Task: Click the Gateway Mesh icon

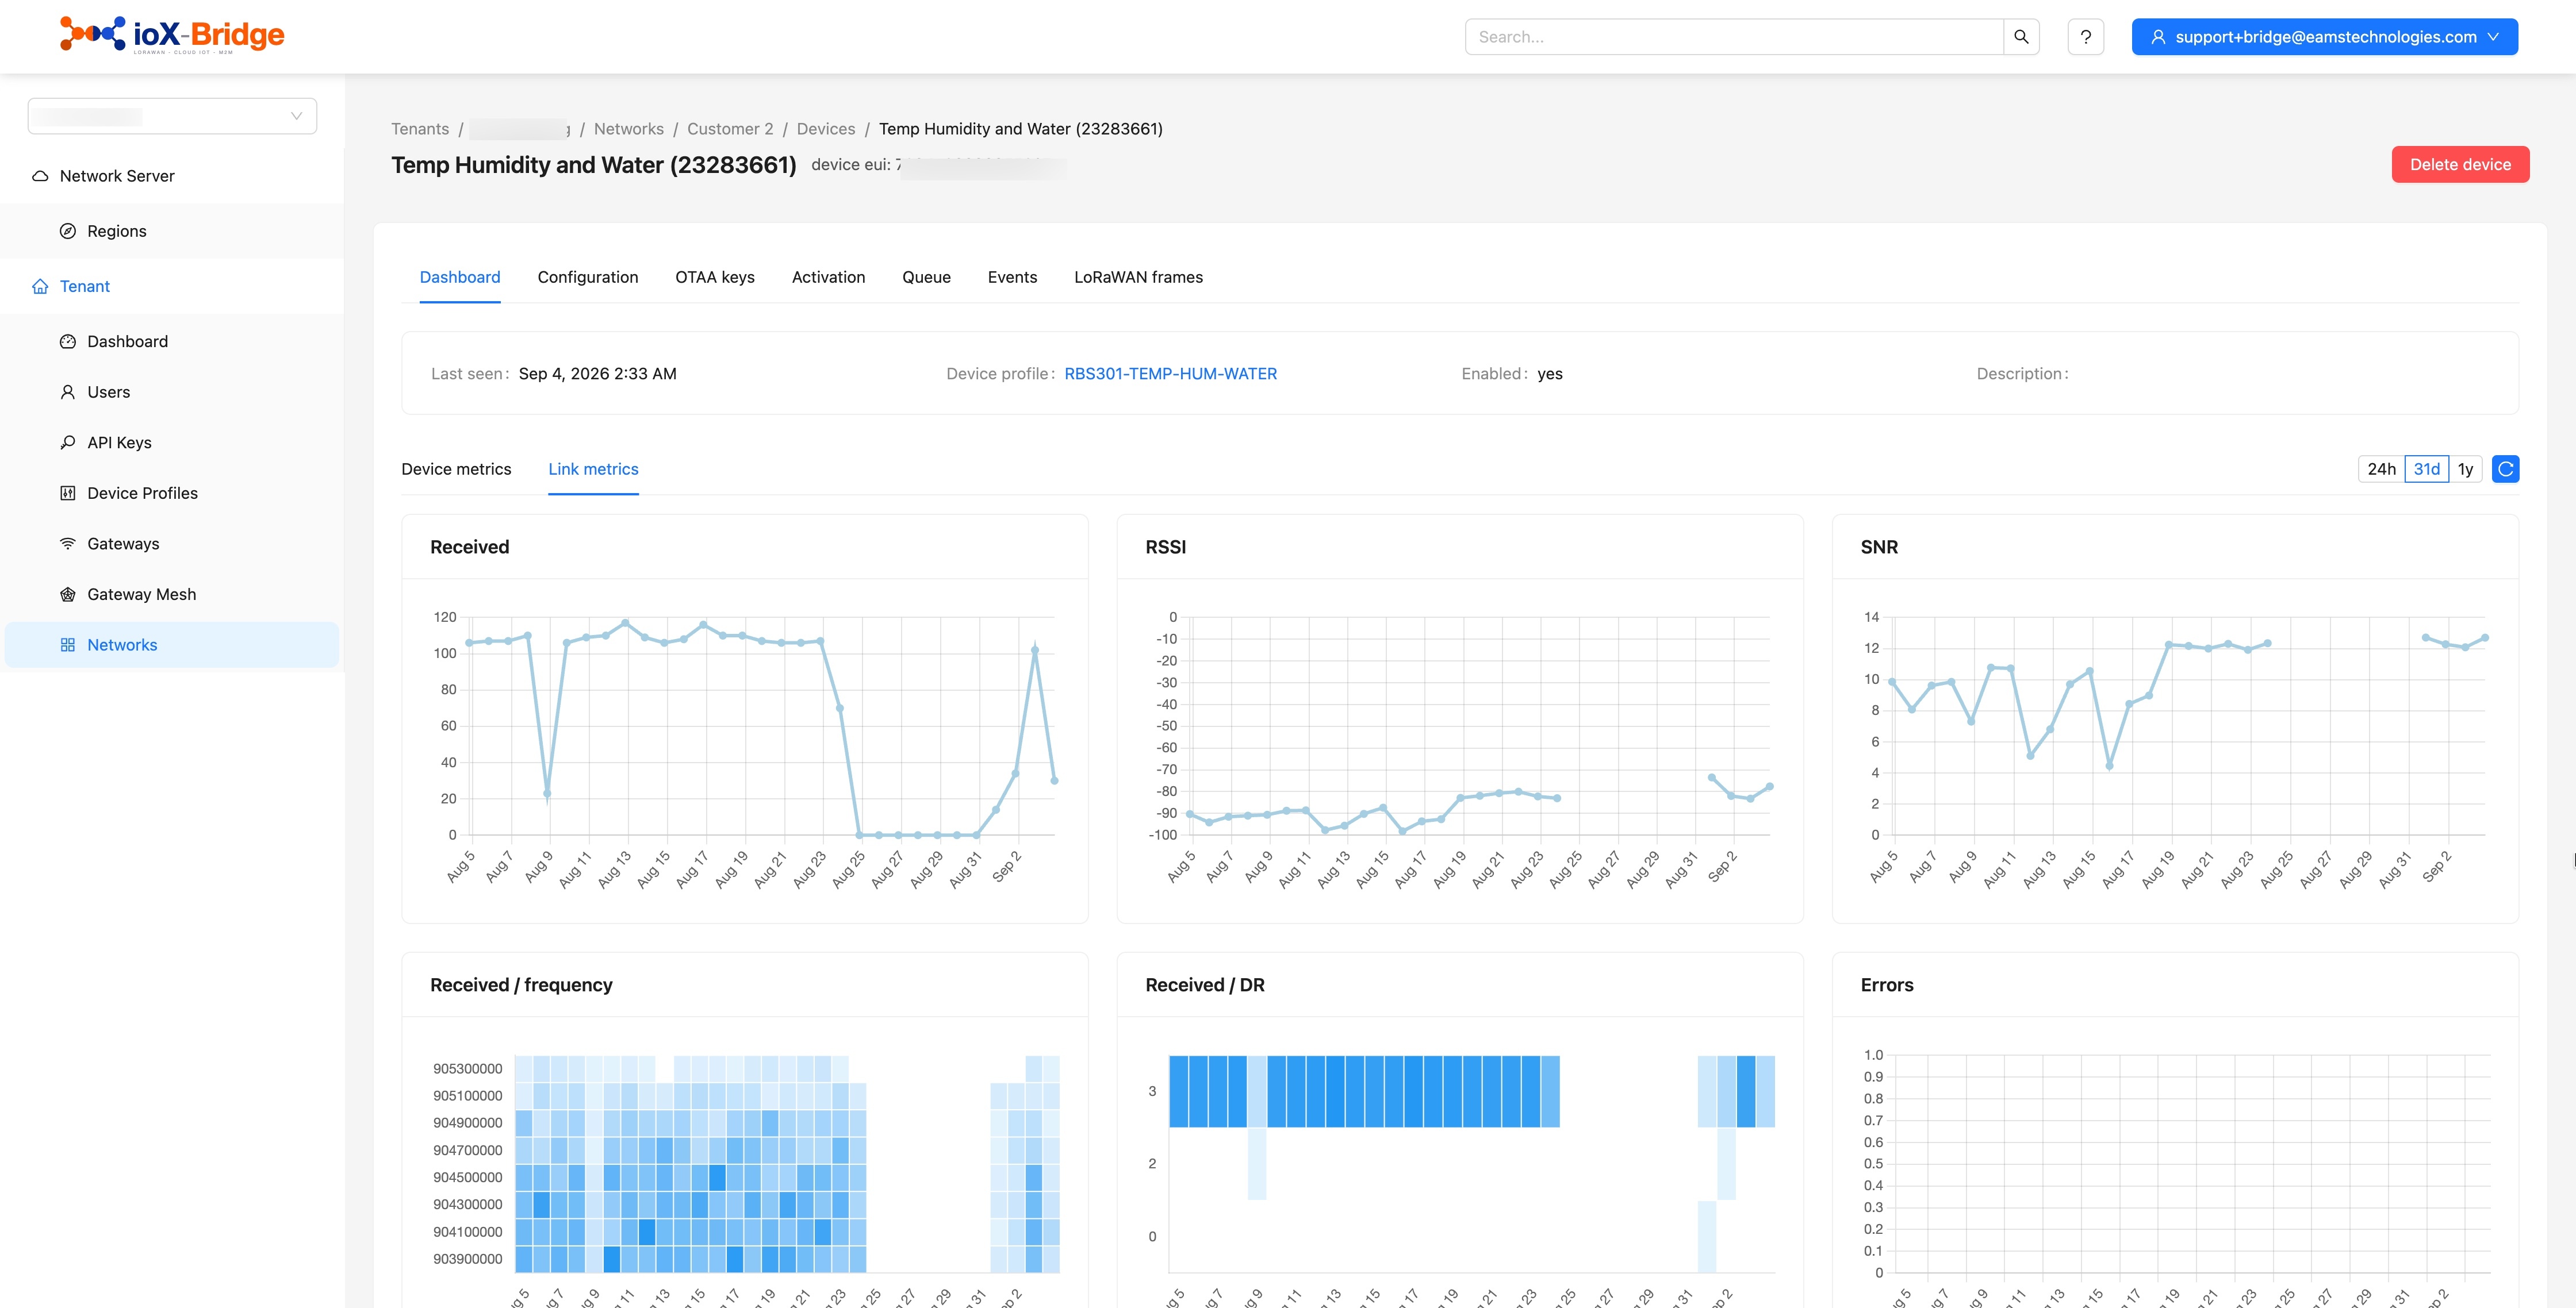Action: (x=68, y=595)
